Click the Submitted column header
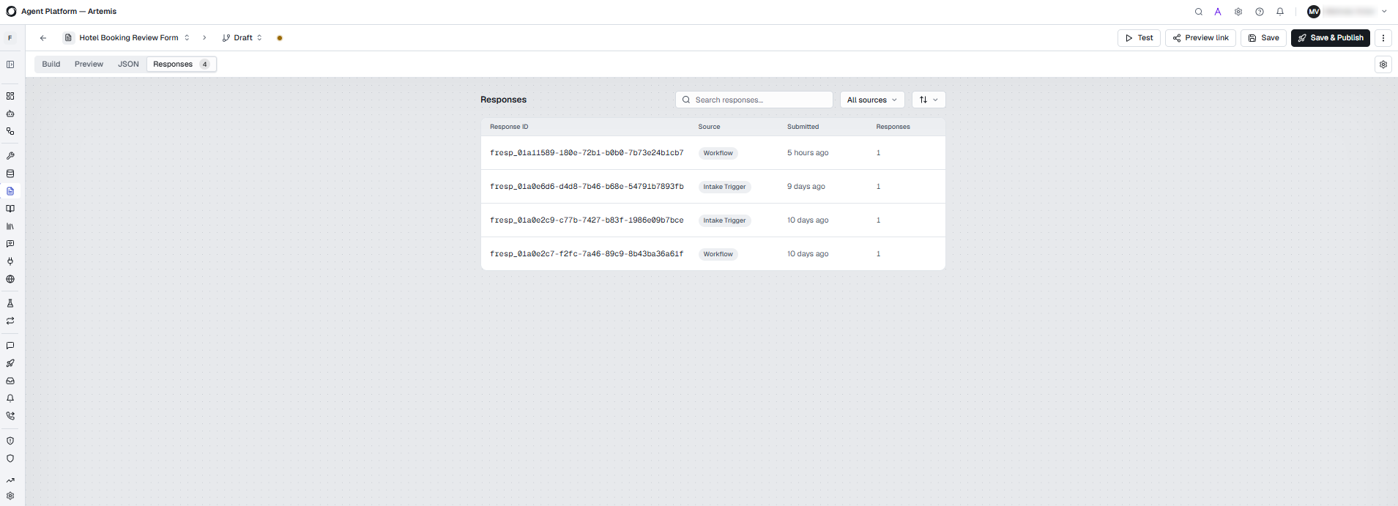1398x506 pixels. coord(803,127)
